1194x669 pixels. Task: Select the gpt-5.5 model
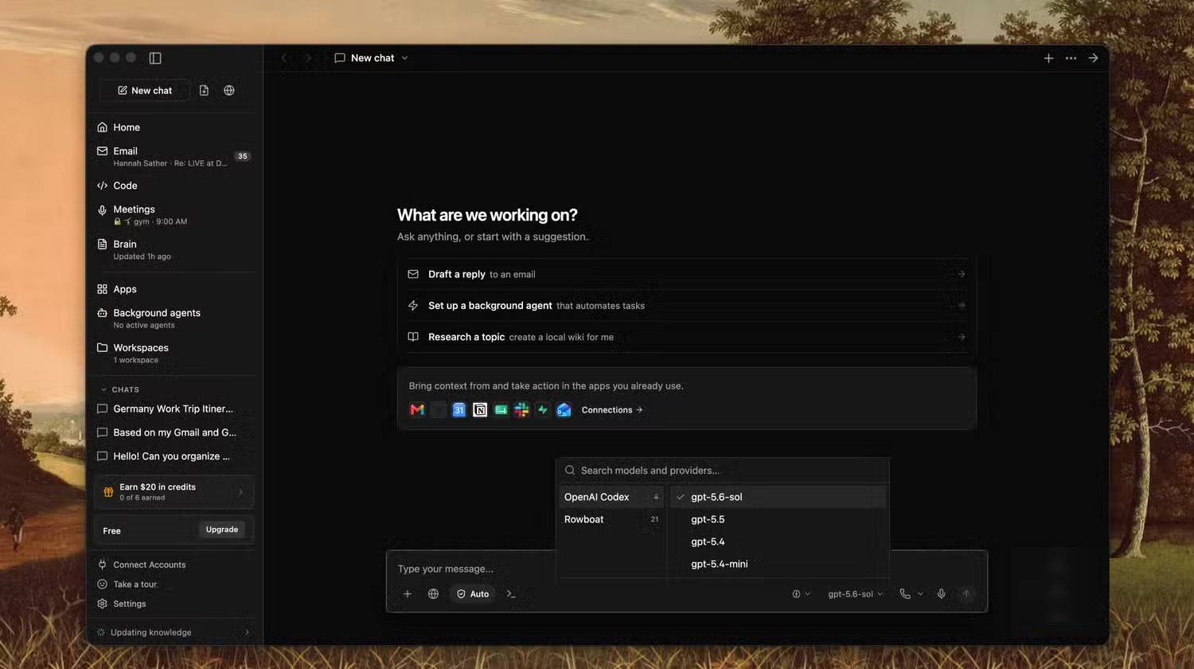point(778,519)
